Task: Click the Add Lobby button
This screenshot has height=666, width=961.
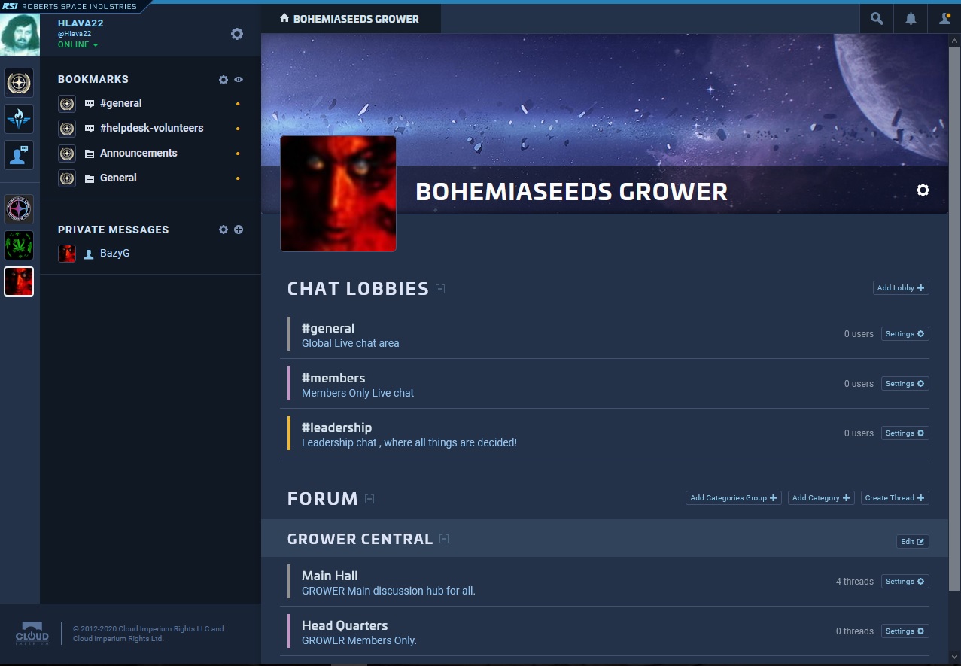Action: tap(901, 288)
